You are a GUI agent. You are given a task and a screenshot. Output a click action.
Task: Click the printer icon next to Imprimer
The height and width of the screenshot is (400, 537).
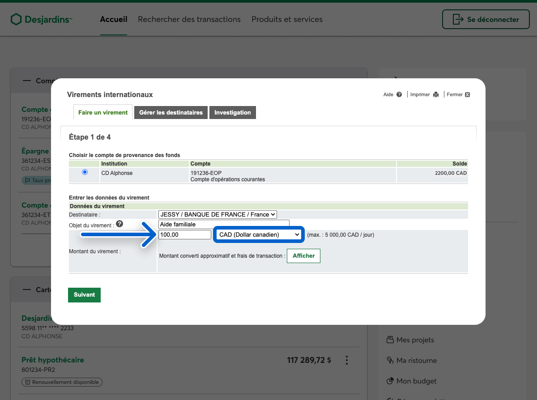tap(436, 94)
